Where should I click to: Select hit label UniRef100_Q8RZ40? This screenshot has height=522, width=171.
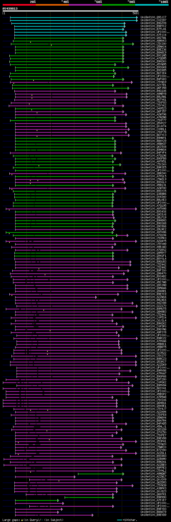153,173
